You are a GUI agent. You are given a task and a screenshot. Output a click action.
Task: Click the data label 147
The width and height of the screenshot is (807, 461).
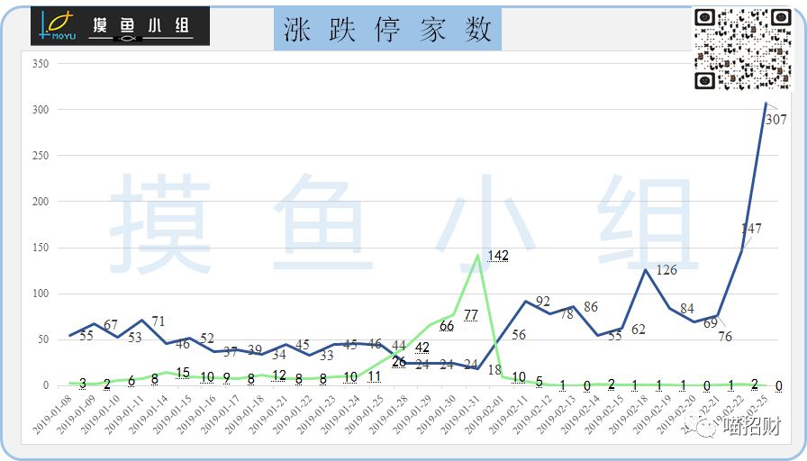point(751,229)
